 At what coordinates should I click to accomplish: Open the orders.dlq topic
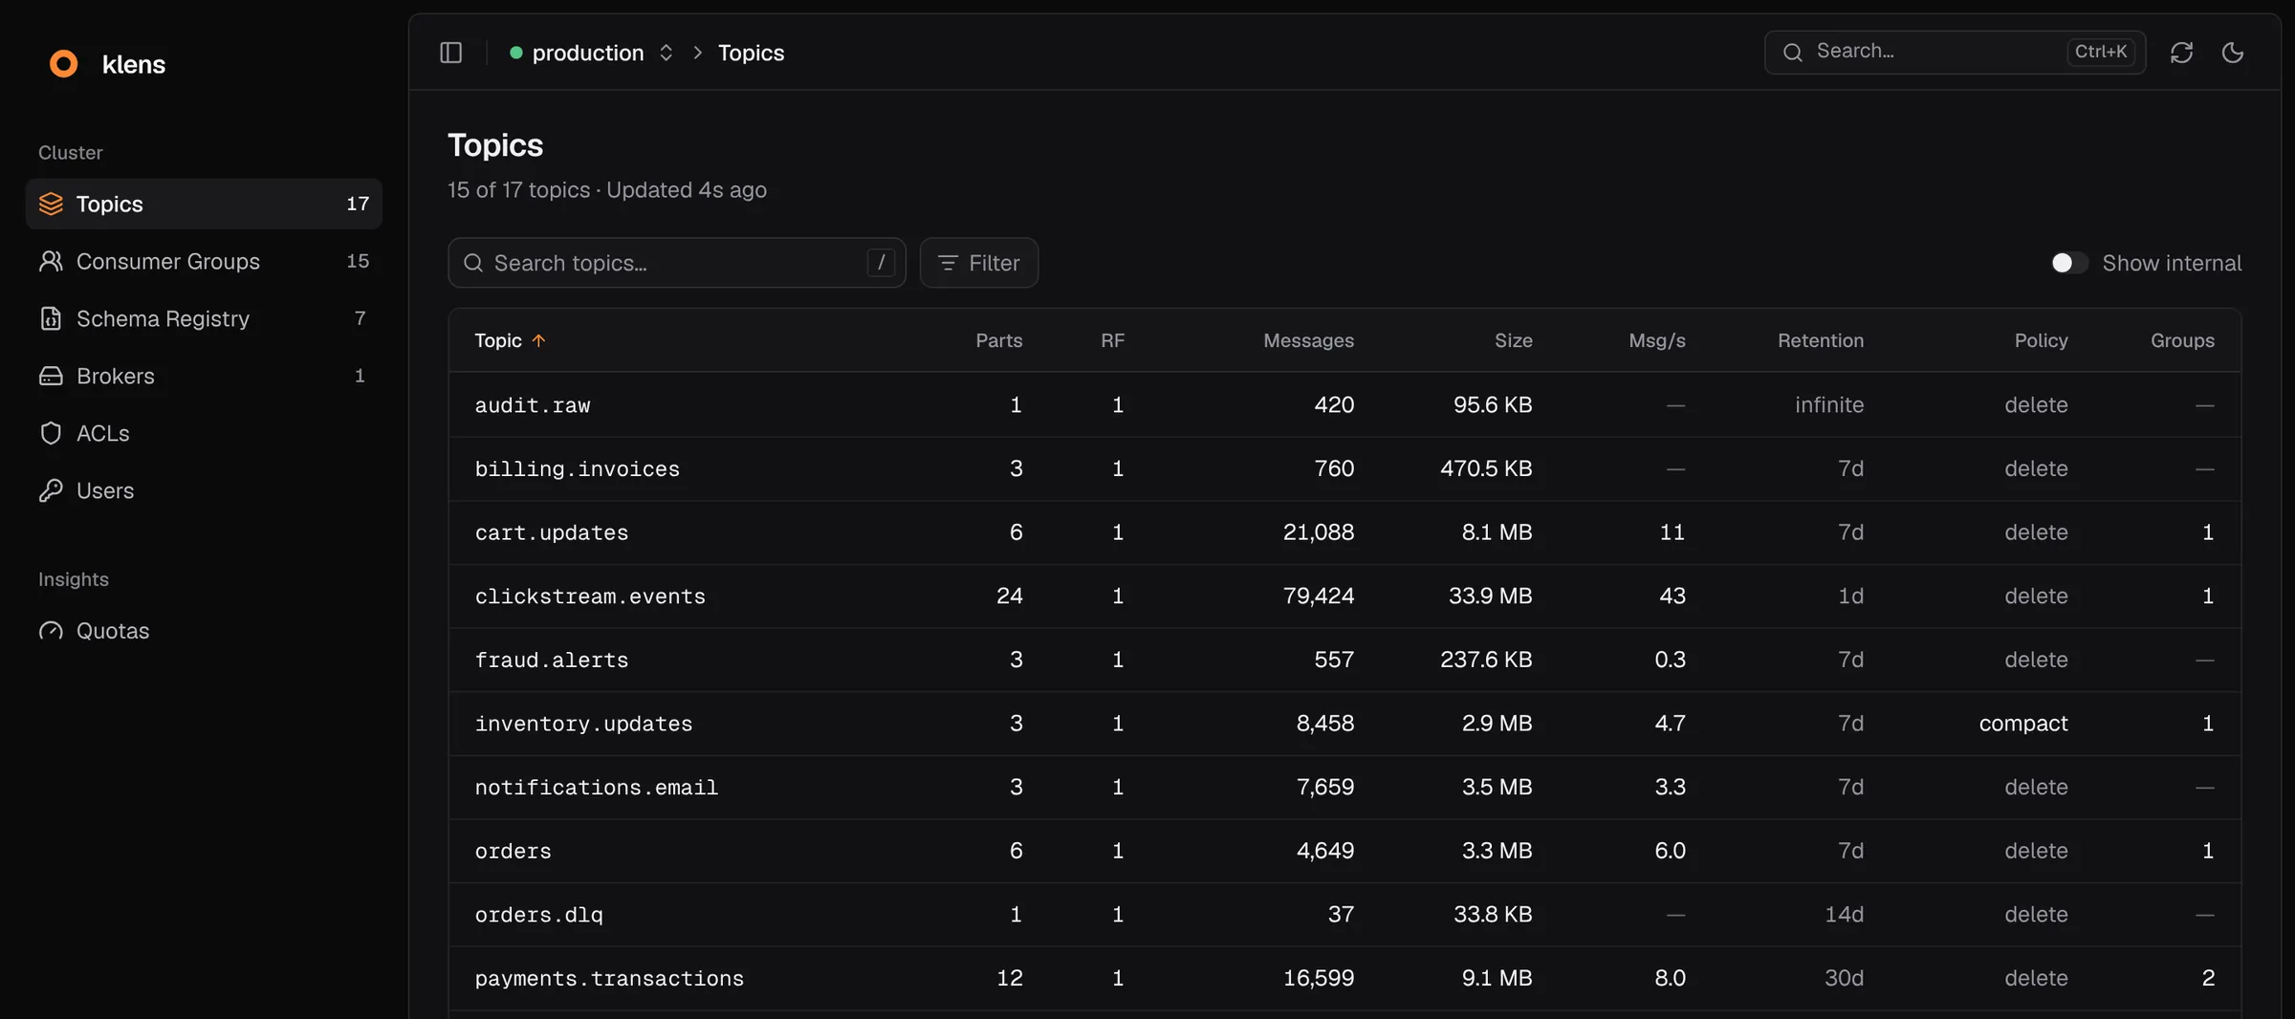pos(539,915)
